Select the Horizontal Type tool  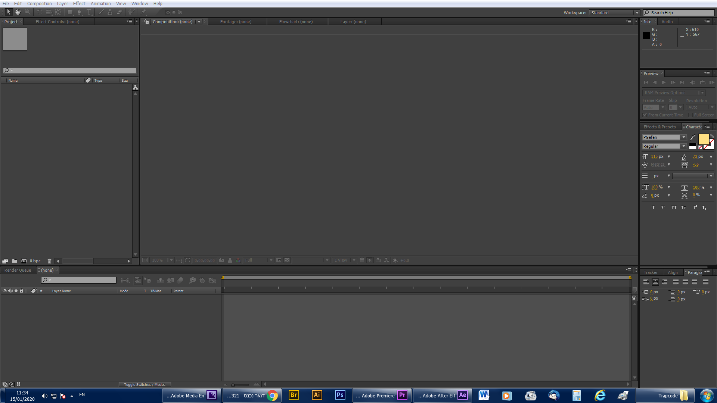point(89,12)
